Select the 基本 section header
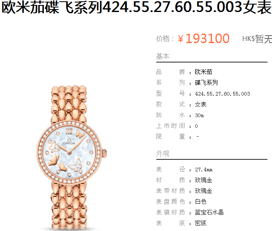This screenshot has height=231, width=272. [162, 56]
